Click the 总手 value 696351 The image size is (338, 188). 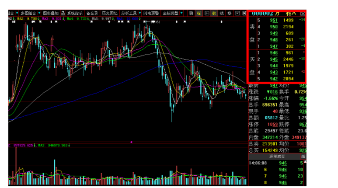[270, 105]
